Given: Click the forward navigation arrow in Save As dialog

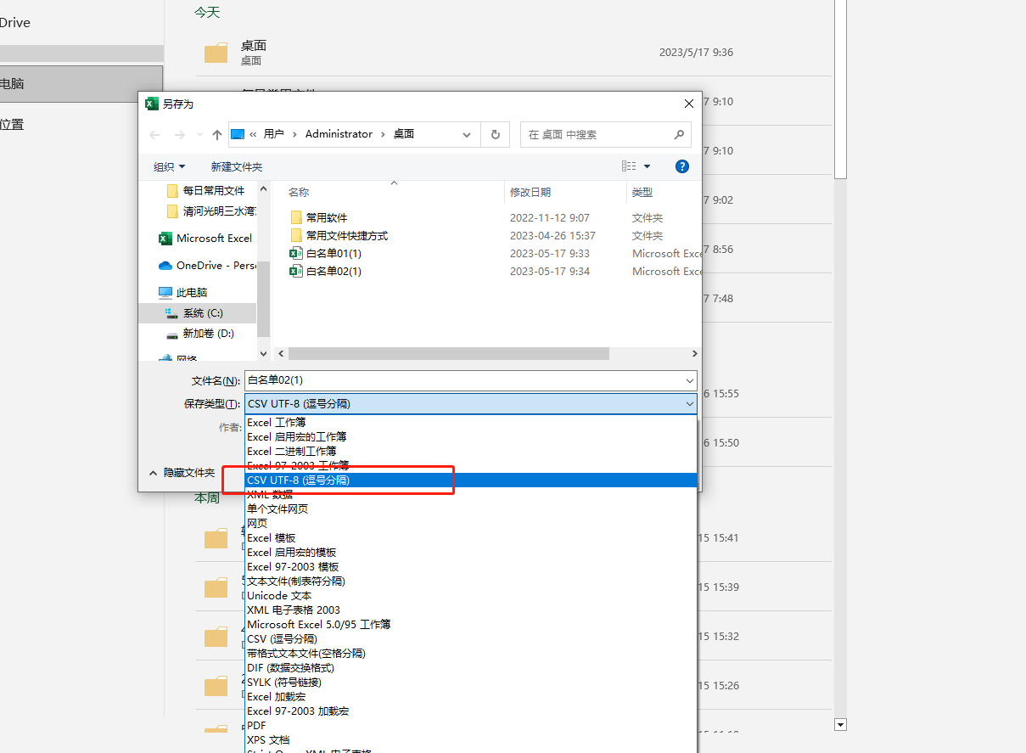Looking at the screenshot, I should click(180, 134).
